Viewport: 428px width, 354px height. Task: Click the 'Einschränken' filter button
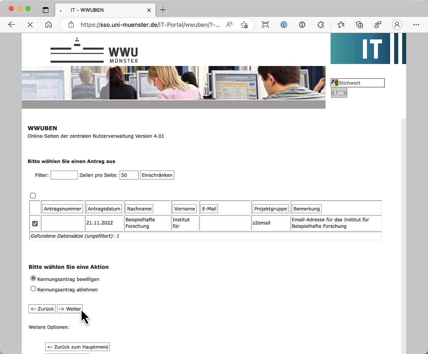pyautogui.click(x=157, y=175)
